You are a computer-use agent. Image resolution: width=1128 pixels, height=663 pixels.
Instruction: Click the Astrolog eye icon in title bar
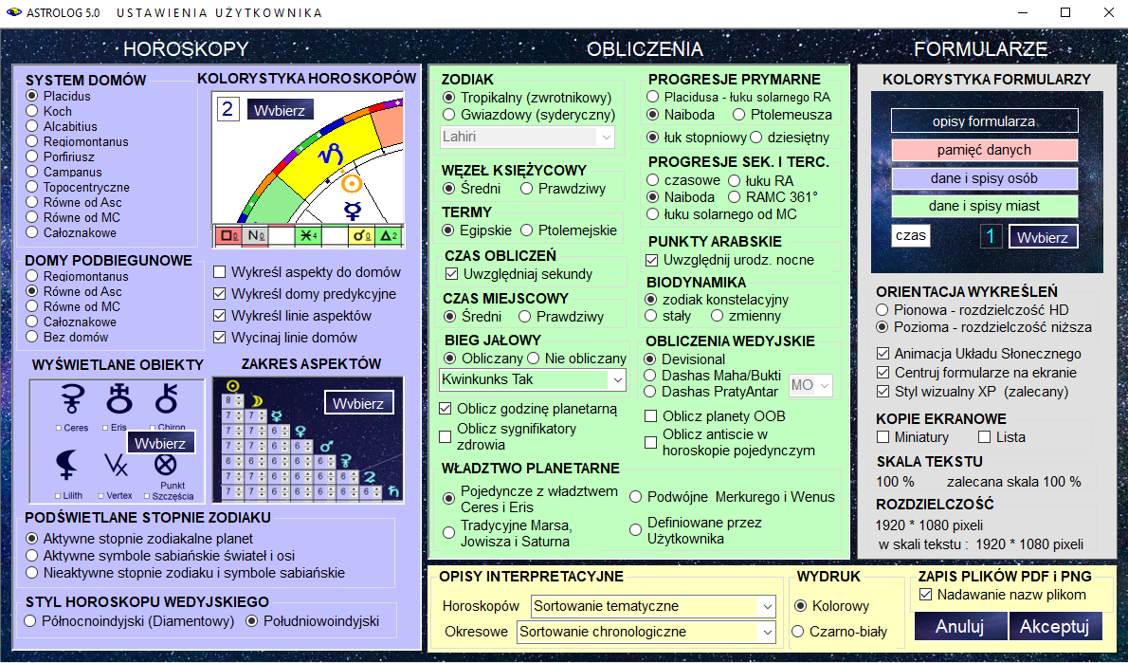click(14, 13)
